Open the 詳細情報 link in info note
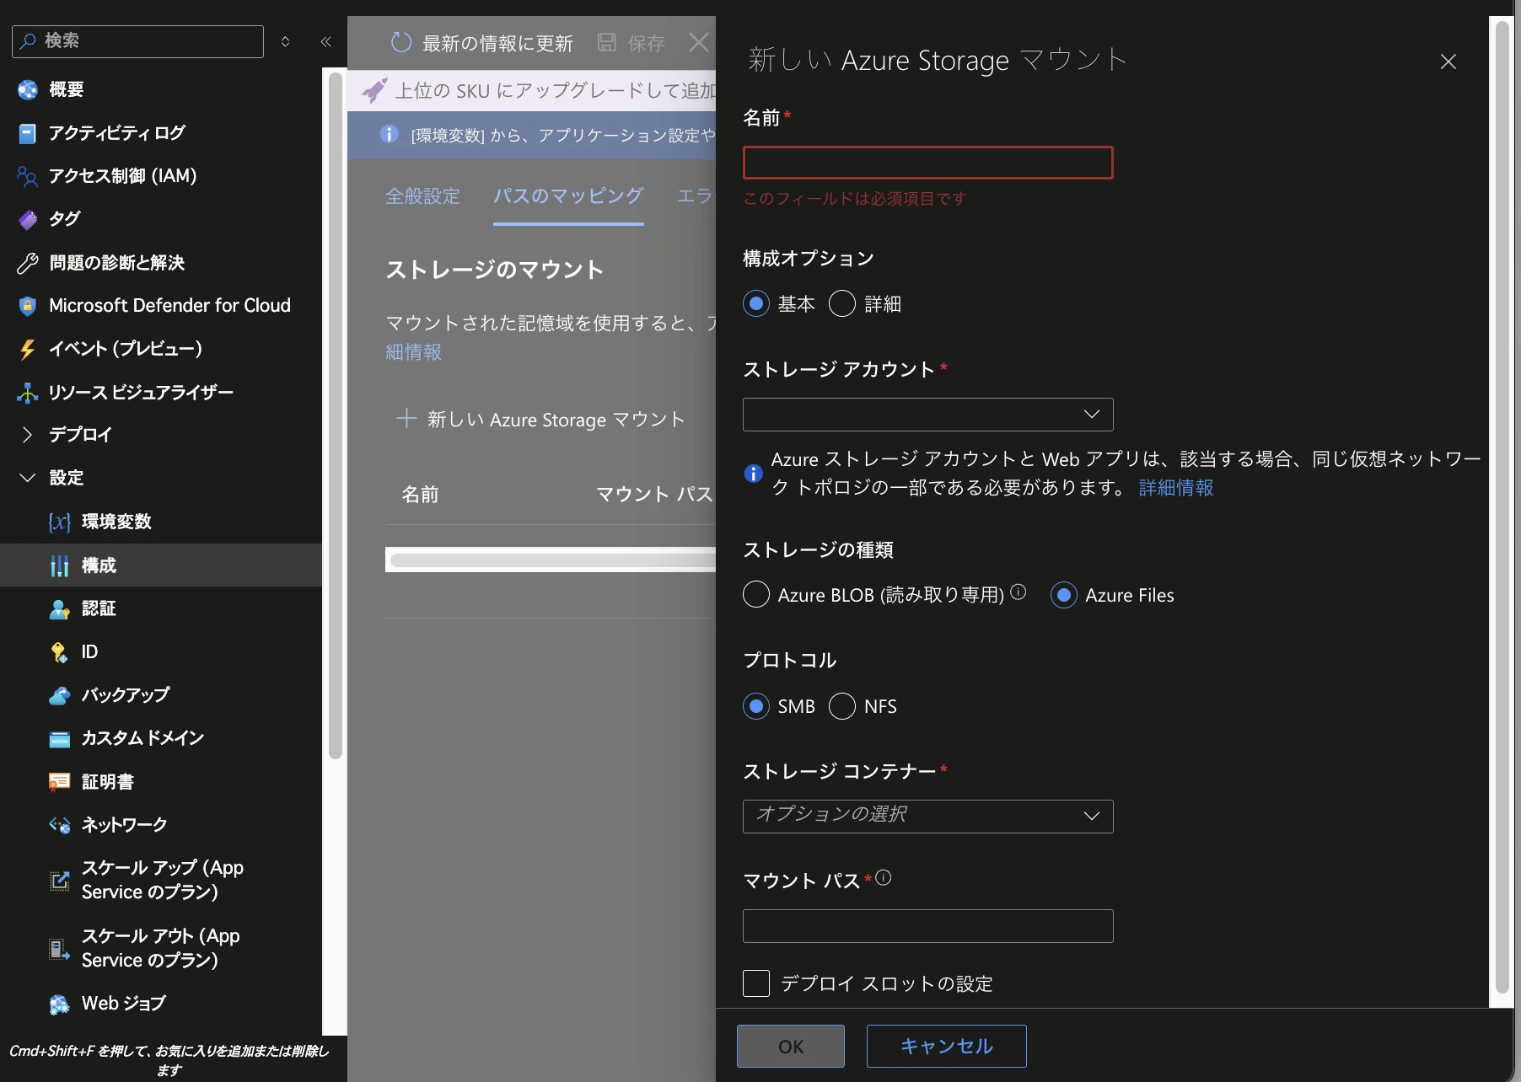 1176,488
